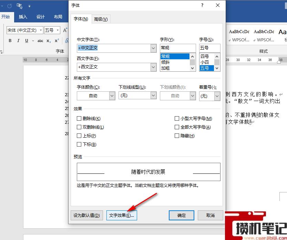Click the redo arrow in quick access toolbar

click(9, 6)
